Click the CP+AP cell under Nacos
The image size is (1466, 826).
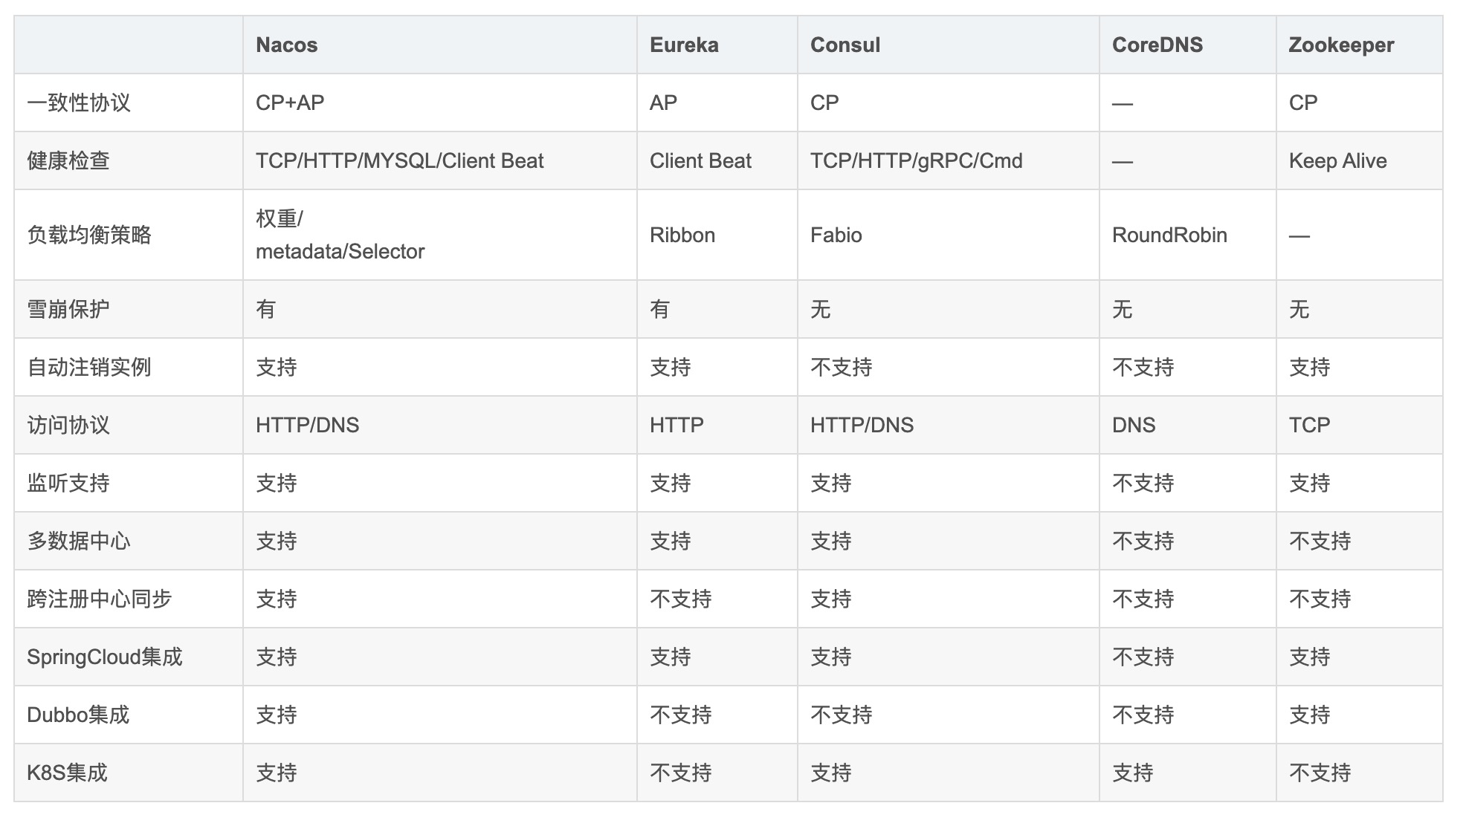pos(290,103)
